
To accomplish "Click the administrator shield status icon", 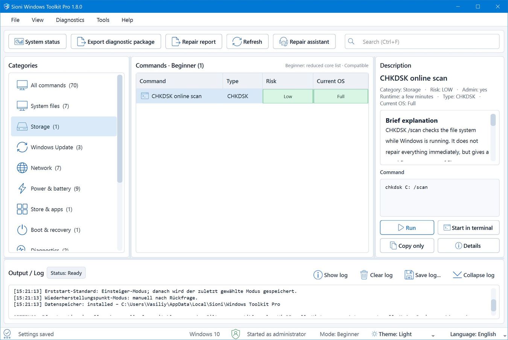I will pyautogui.click(x=236, y=334).
